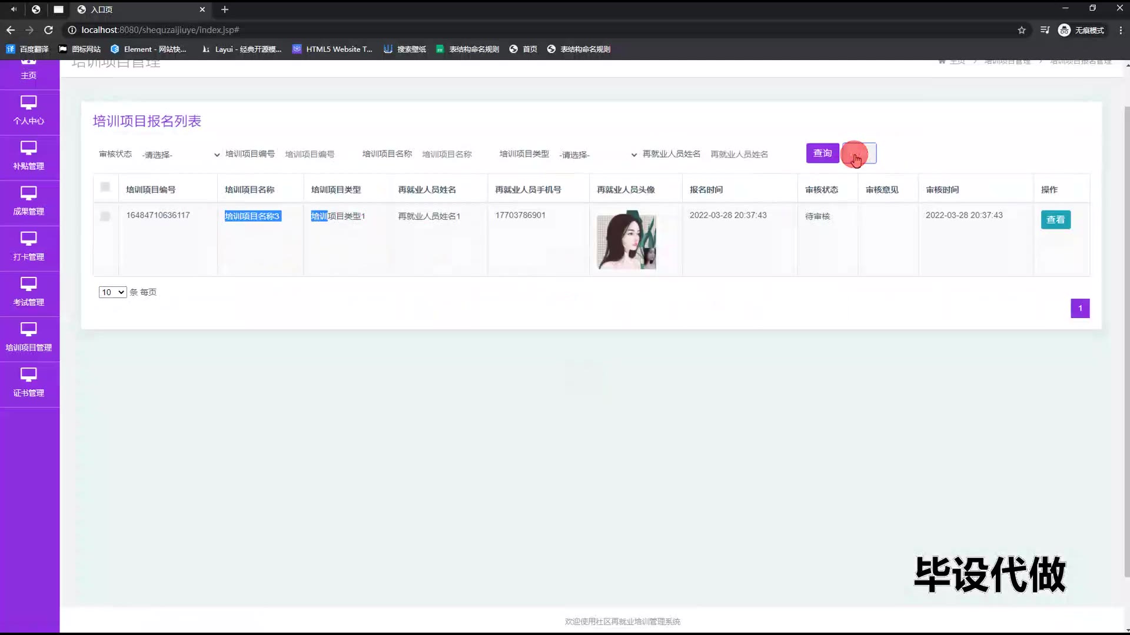This screenshot has width=1130, height=635.
Task: Reload the page with refresh icon
Action: tap(49, 30)
